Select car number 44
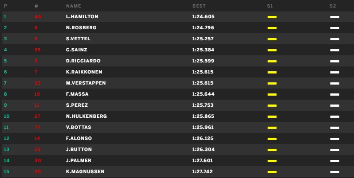The height and width of the screenshot is (178, 354). [x=38, y=17]
